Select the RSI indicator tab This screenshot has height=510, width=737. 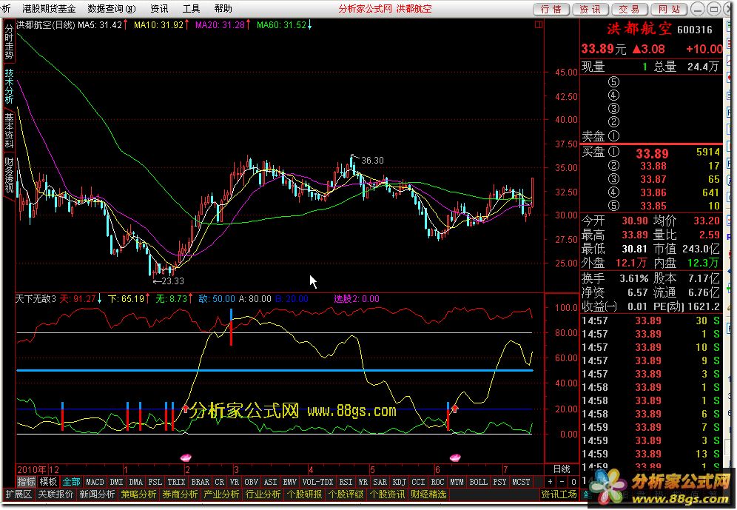(346, 482)
